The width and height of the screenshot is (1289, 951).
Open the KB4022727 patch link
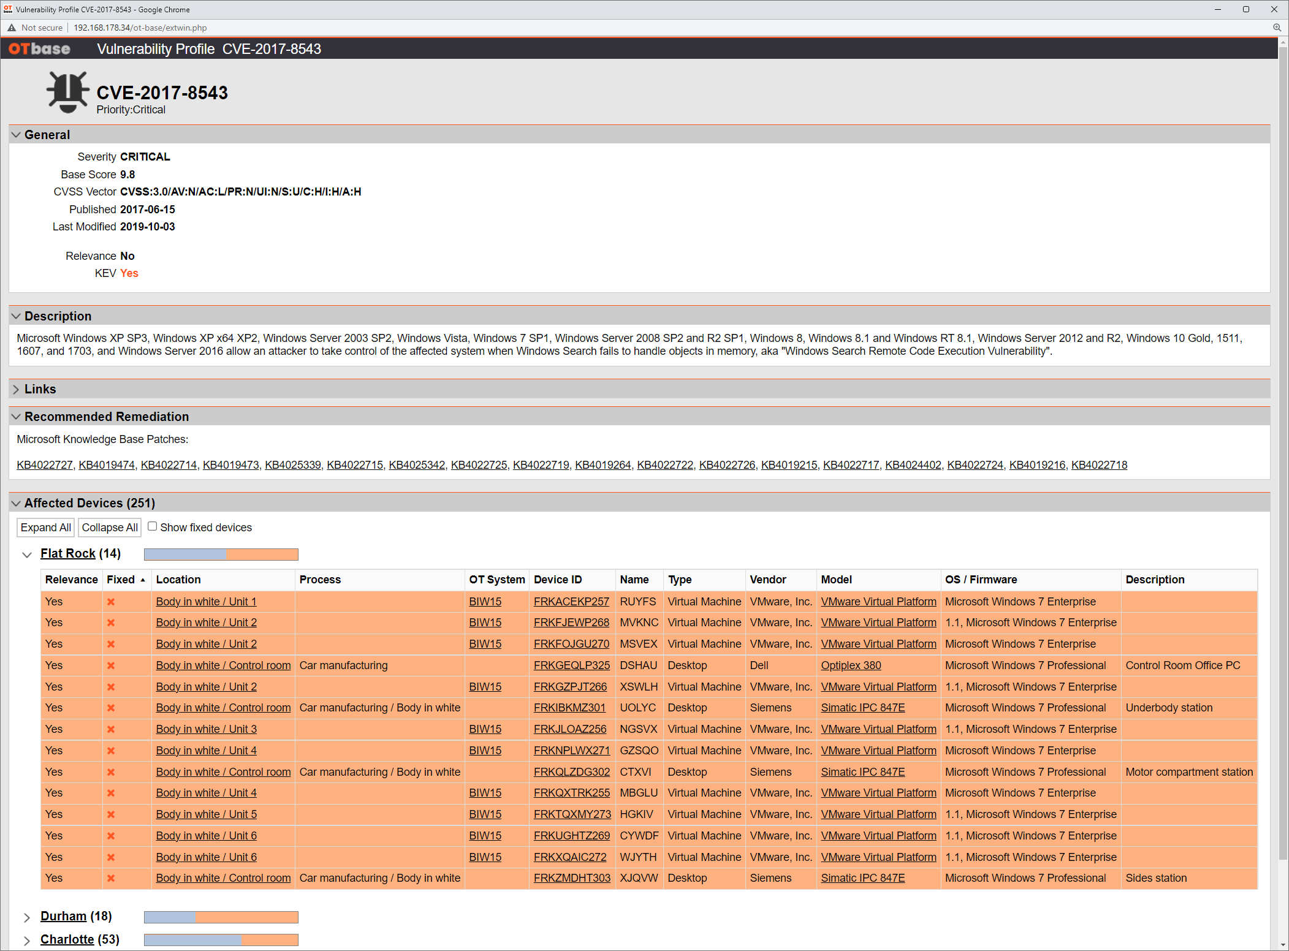(x=45, y=465)
